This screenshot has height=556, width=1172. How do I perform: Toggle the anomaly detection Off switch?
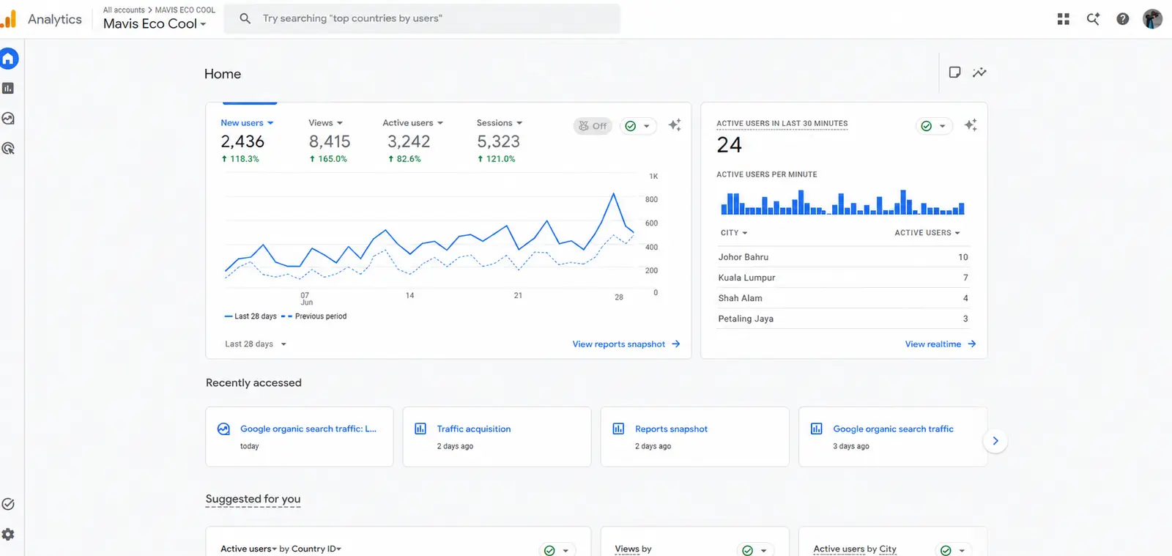coord(593,126)
